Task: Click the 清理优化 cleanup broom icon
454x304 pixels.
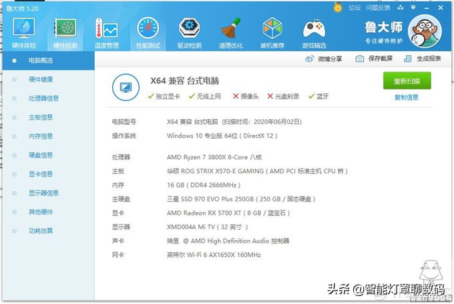Action: tap(231, 33)
